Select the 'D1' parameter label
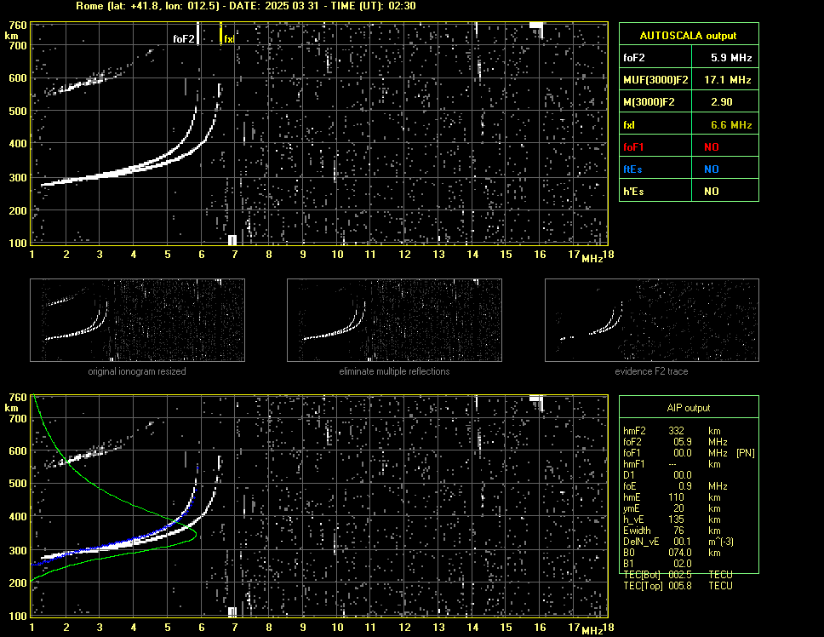The height and width of the screenshot is (637, 824). tap(629, 475)
